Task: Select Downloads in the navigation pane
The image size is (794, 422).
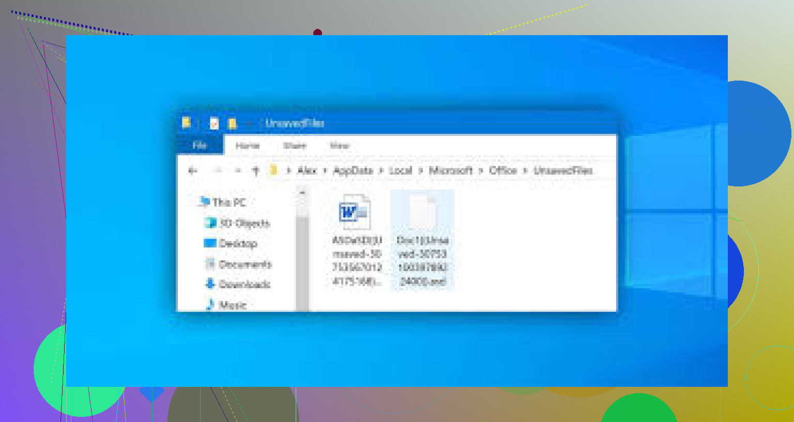Action: pyautogui.click(x=244, y=284)
